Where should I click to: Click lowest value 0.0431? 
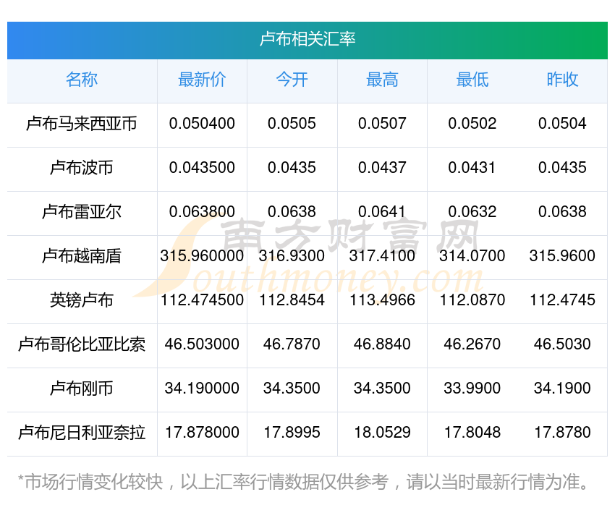click(472, 168)
